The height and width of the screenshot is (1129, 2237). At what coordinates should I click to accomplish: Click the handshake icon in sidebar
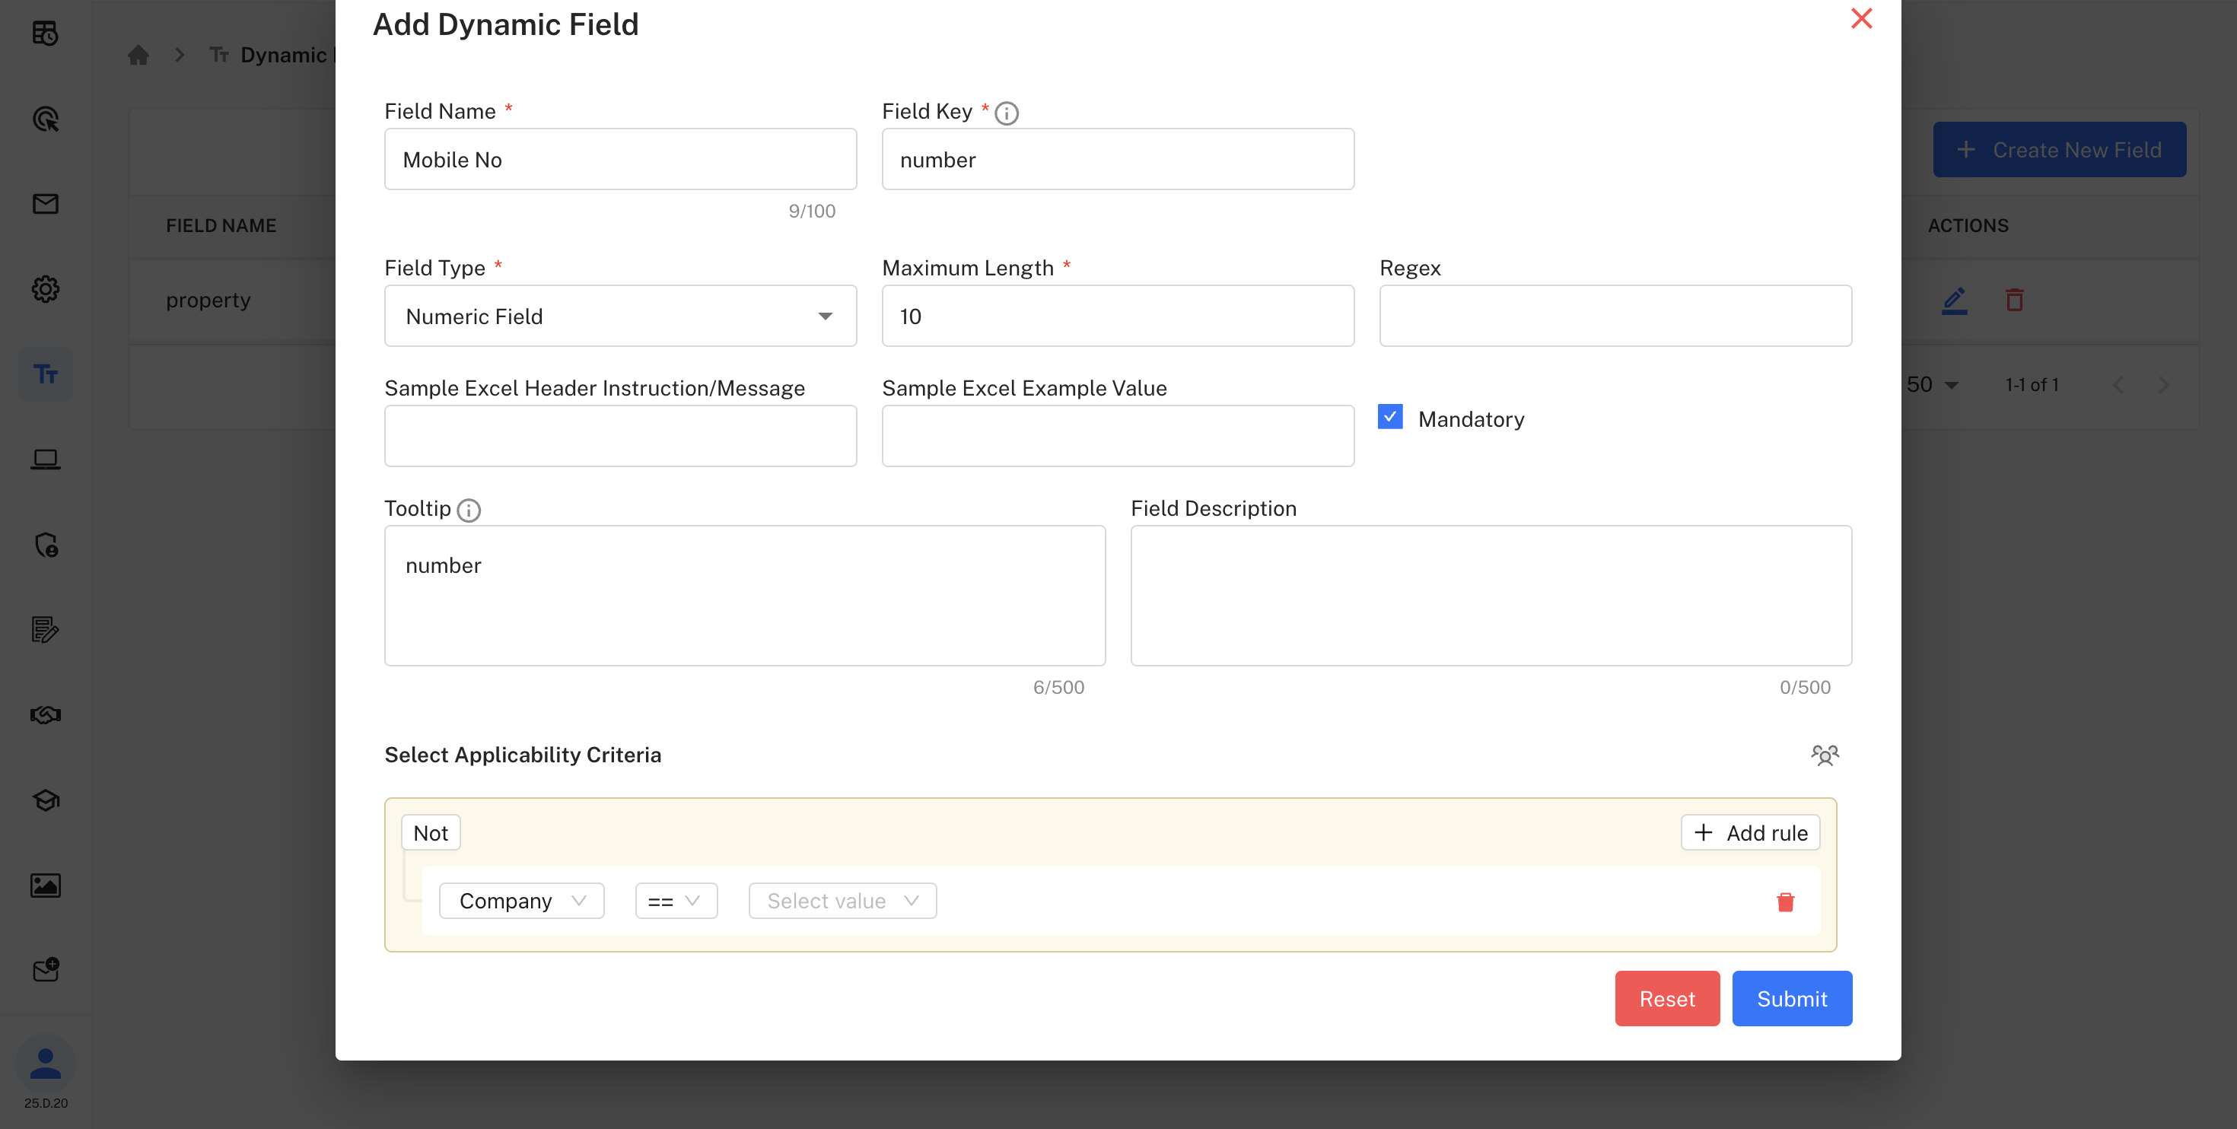45,714
